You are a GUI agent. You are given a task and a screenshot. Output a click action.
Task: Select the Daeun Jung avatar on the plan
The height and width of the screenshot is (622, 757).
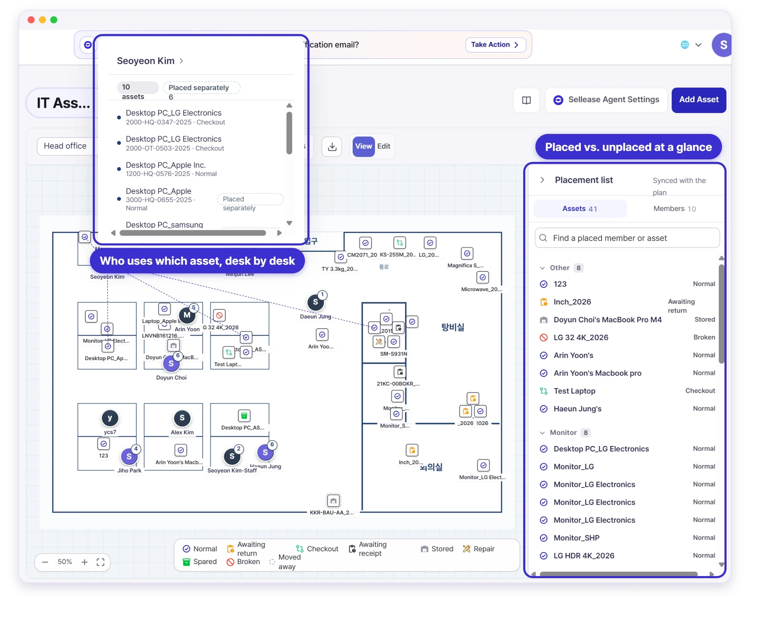[315, 302]
